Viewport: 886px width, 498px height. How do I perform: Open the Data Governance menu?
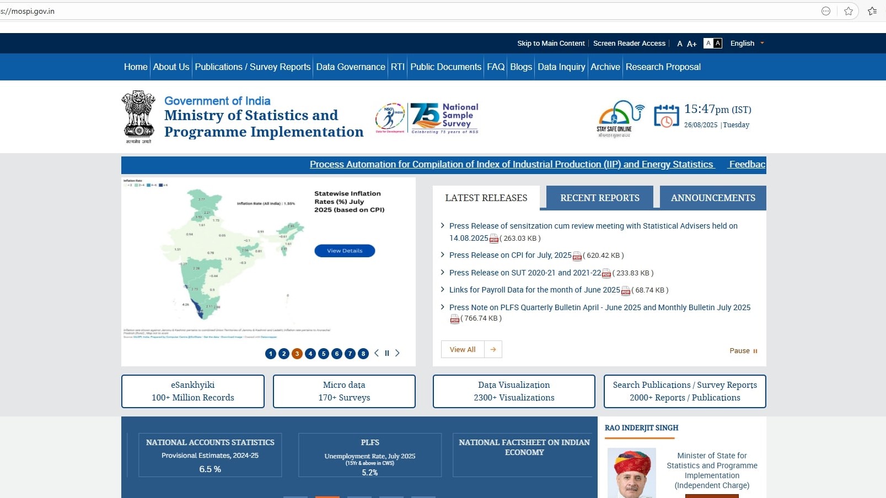[x=351, y=67]
